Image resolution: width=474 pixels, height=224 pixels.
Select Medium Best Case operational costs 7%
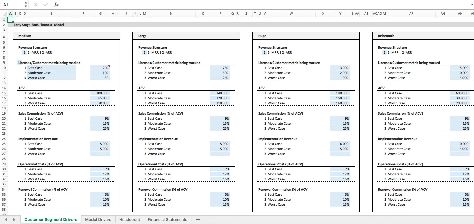100,169
